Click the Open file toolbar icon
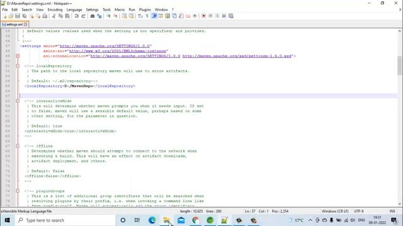The image size is (403, 226). pyautogui.click(x=11, y=16)
